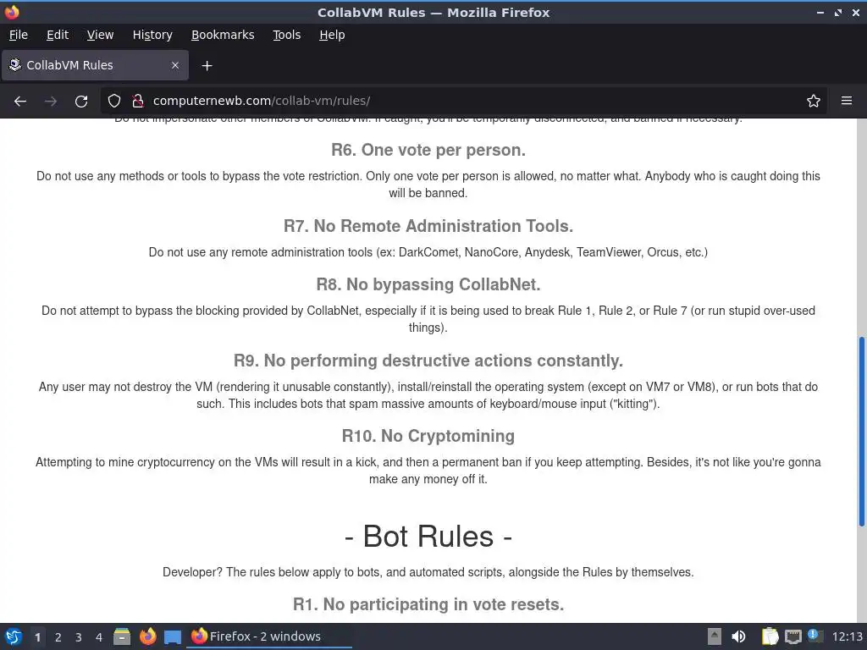Image resolution: width=867 pixels, height=650 pixels.
Task: Open a new tab with plus button
Action: point(207,66)
